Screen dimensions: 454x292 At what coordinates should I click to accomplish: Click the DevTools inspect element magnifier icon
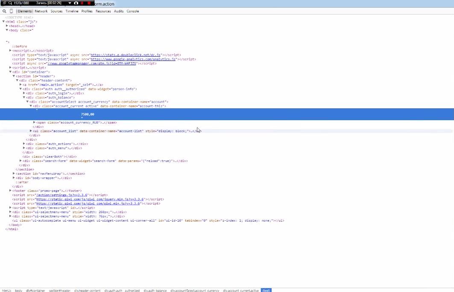click(4, 11)
